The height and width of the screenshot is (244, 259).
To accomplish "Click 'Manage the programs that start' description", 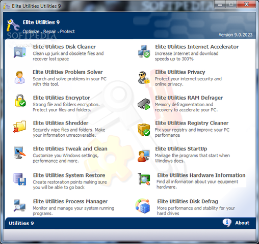I will (x=192, y=158).
